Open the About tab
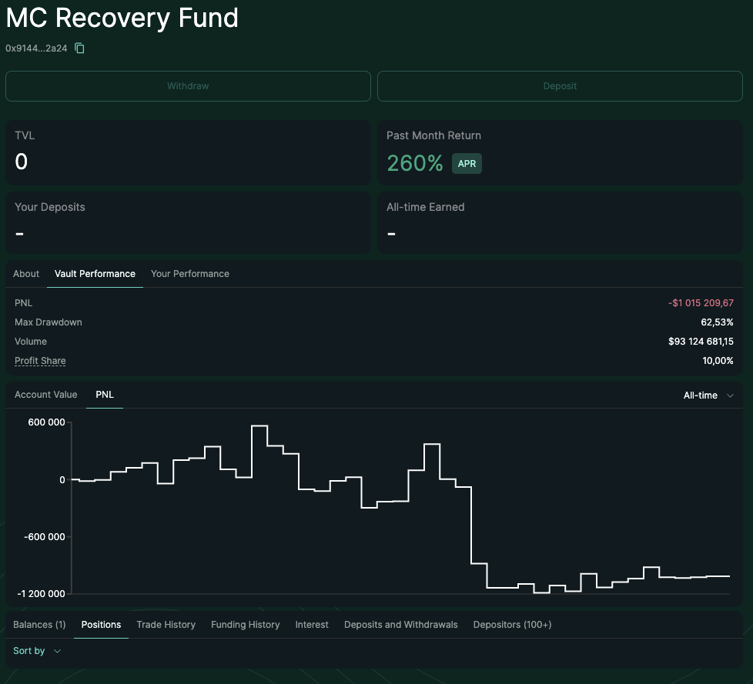The width and height of the screenshot is (753, 684). (26, 274)
